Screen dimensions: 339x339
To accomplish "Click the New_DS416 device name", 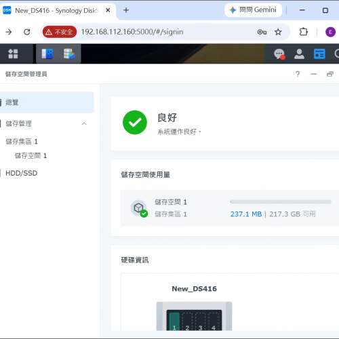I will [x=195, y=289].
